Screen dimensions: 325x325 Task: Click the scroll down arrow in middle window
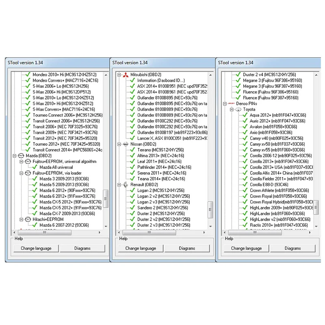pos(210,226)
